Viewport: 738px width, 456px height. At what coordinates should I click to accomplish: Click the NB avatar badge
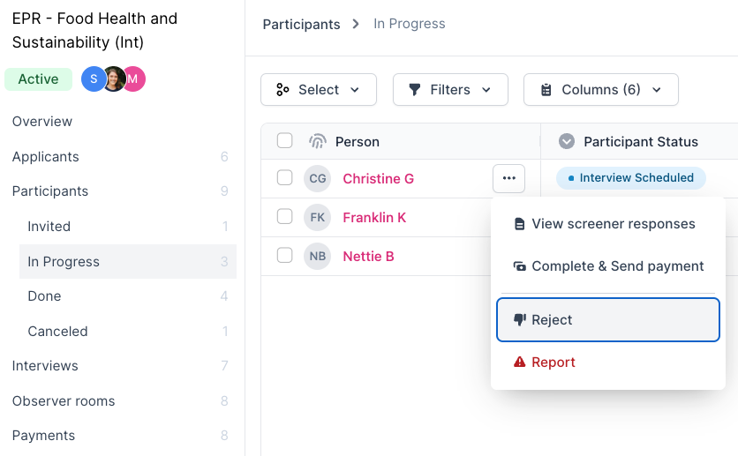(318, 256)
